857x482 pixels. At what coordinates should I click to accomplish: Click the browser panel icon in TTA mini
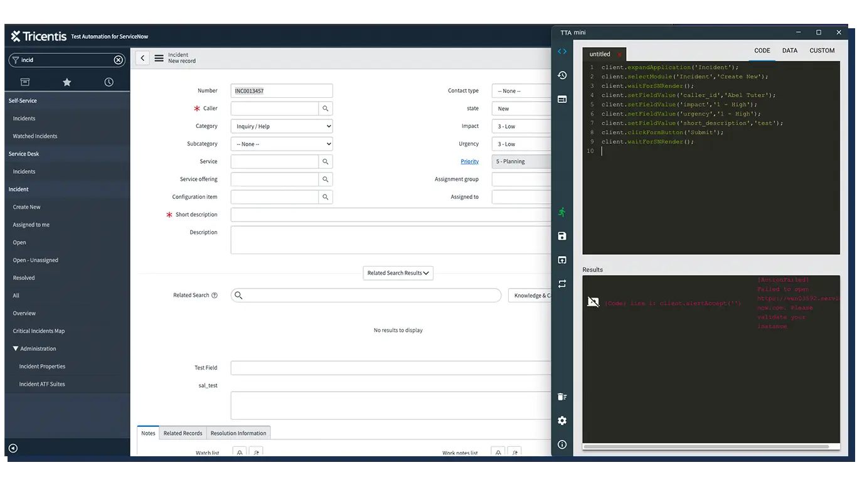tap(562, 99)
